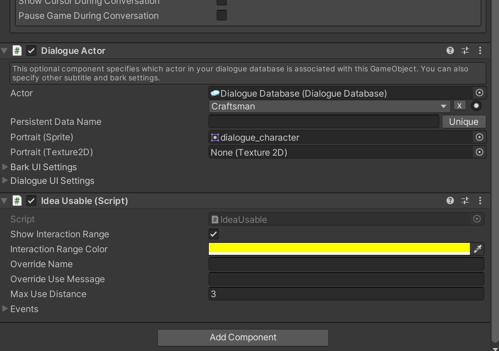The height and width of the screenshot is (351, 499).
Task: Click Idea Usable script hash icon
Action: (x=17, y=201)
